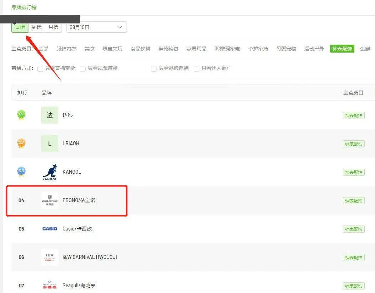Click the EBONO brand logo
This screenshot has height=293, width=375.
[50, 200]
